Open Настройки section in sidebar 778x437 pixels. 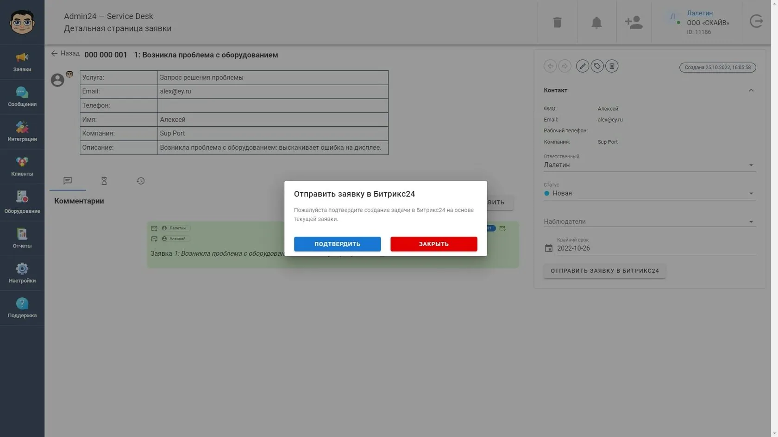[22, 273]
